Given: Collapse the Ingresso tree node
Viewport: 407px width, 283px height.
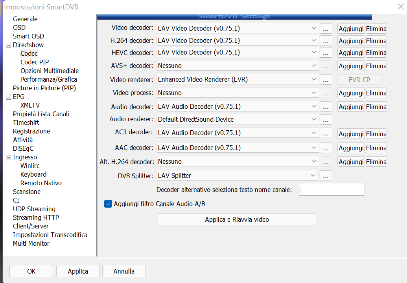Looking at the screenshot, I should [x=9, y=157].
